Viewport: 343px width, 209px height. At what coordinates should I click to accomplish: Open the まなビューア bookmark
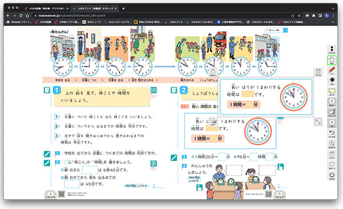(92, 22)
